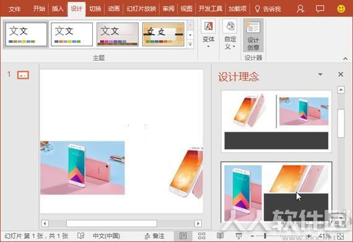
Task: Click the smiley feedback icon
Action: (341, 9)
